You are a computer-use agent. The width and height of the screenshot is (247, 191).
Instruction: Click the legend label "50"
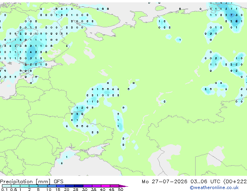tap(120, 189)
